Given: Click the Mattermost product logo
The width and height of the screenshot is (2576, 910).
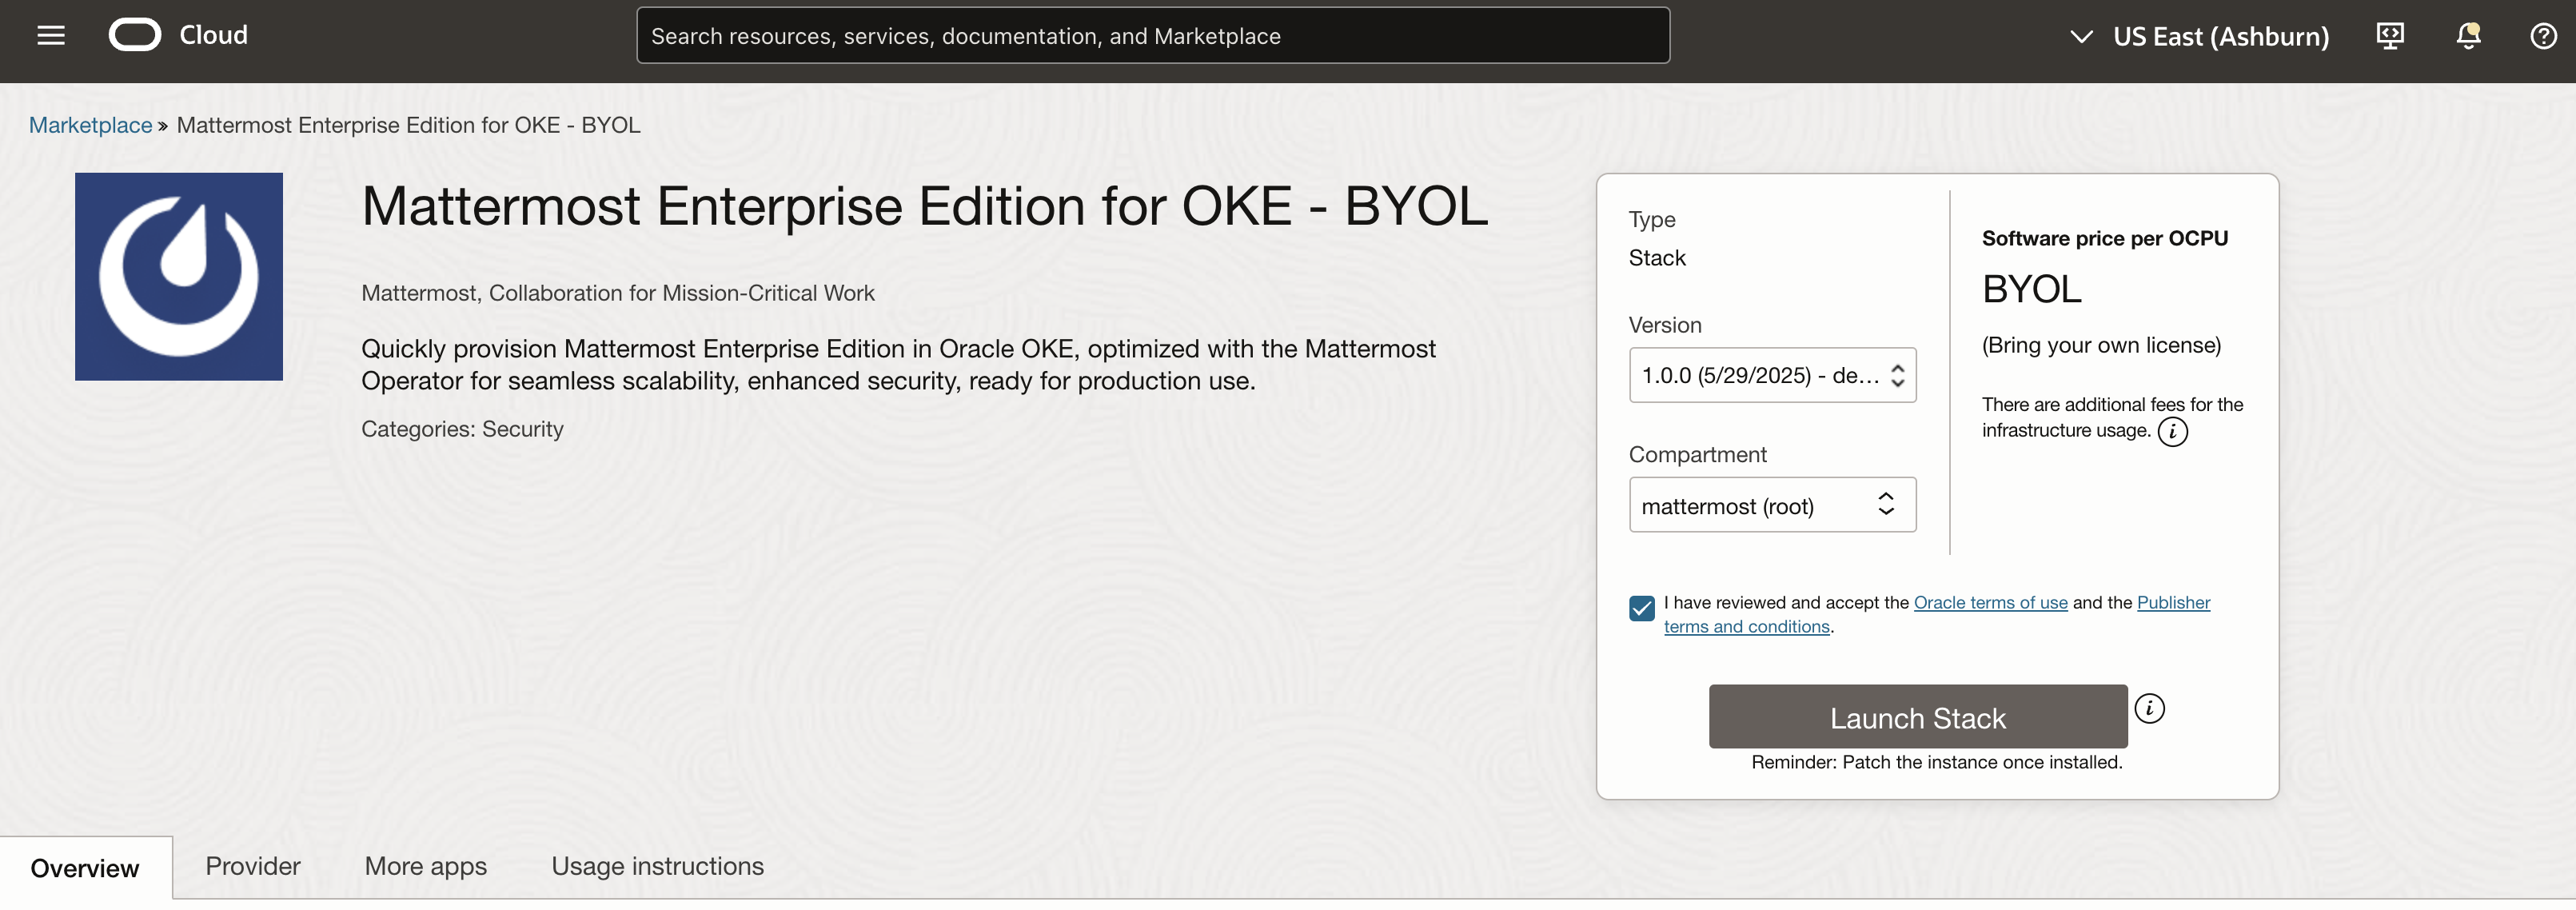Looking at the screenshot, I should [178, 277].
